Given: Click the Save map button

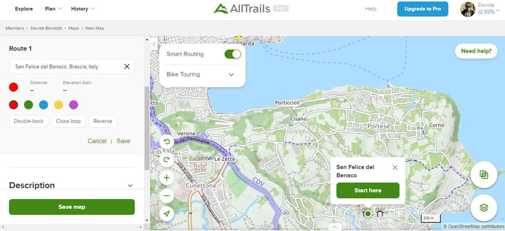Looking at the screenshot, I should coord(72,207).
